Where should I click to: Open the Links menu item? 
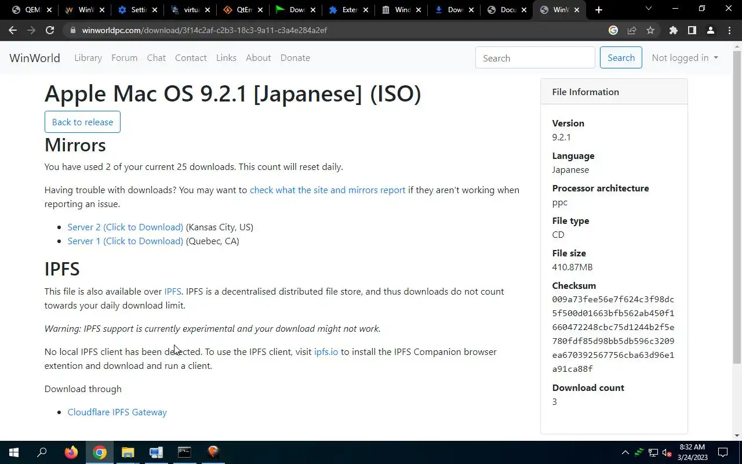[226, 58]
